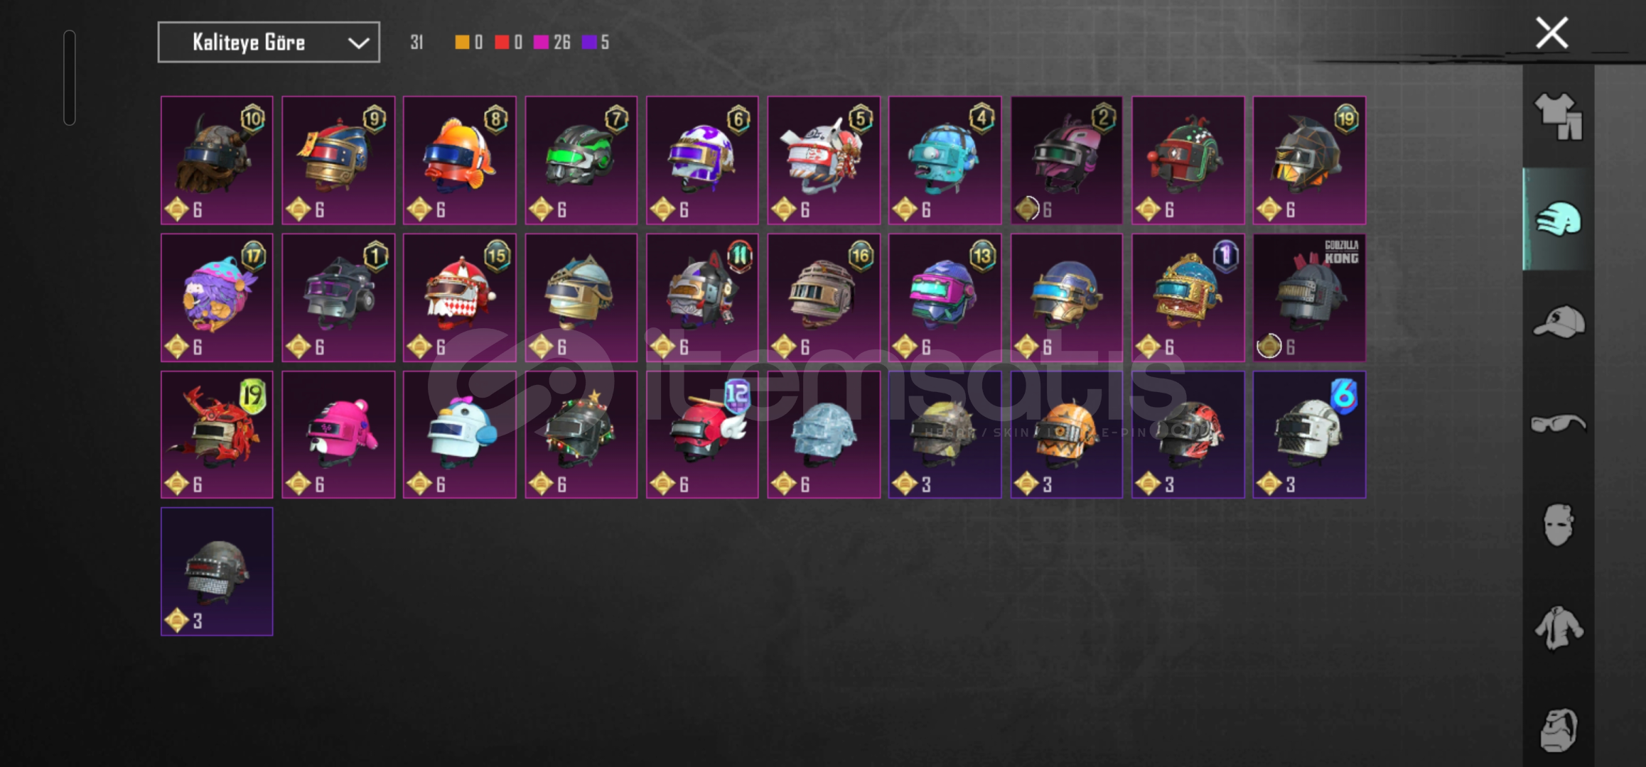Open the backpack category icon at bottom
This screenshot has height=767, width=1646.
(1558, 729)
